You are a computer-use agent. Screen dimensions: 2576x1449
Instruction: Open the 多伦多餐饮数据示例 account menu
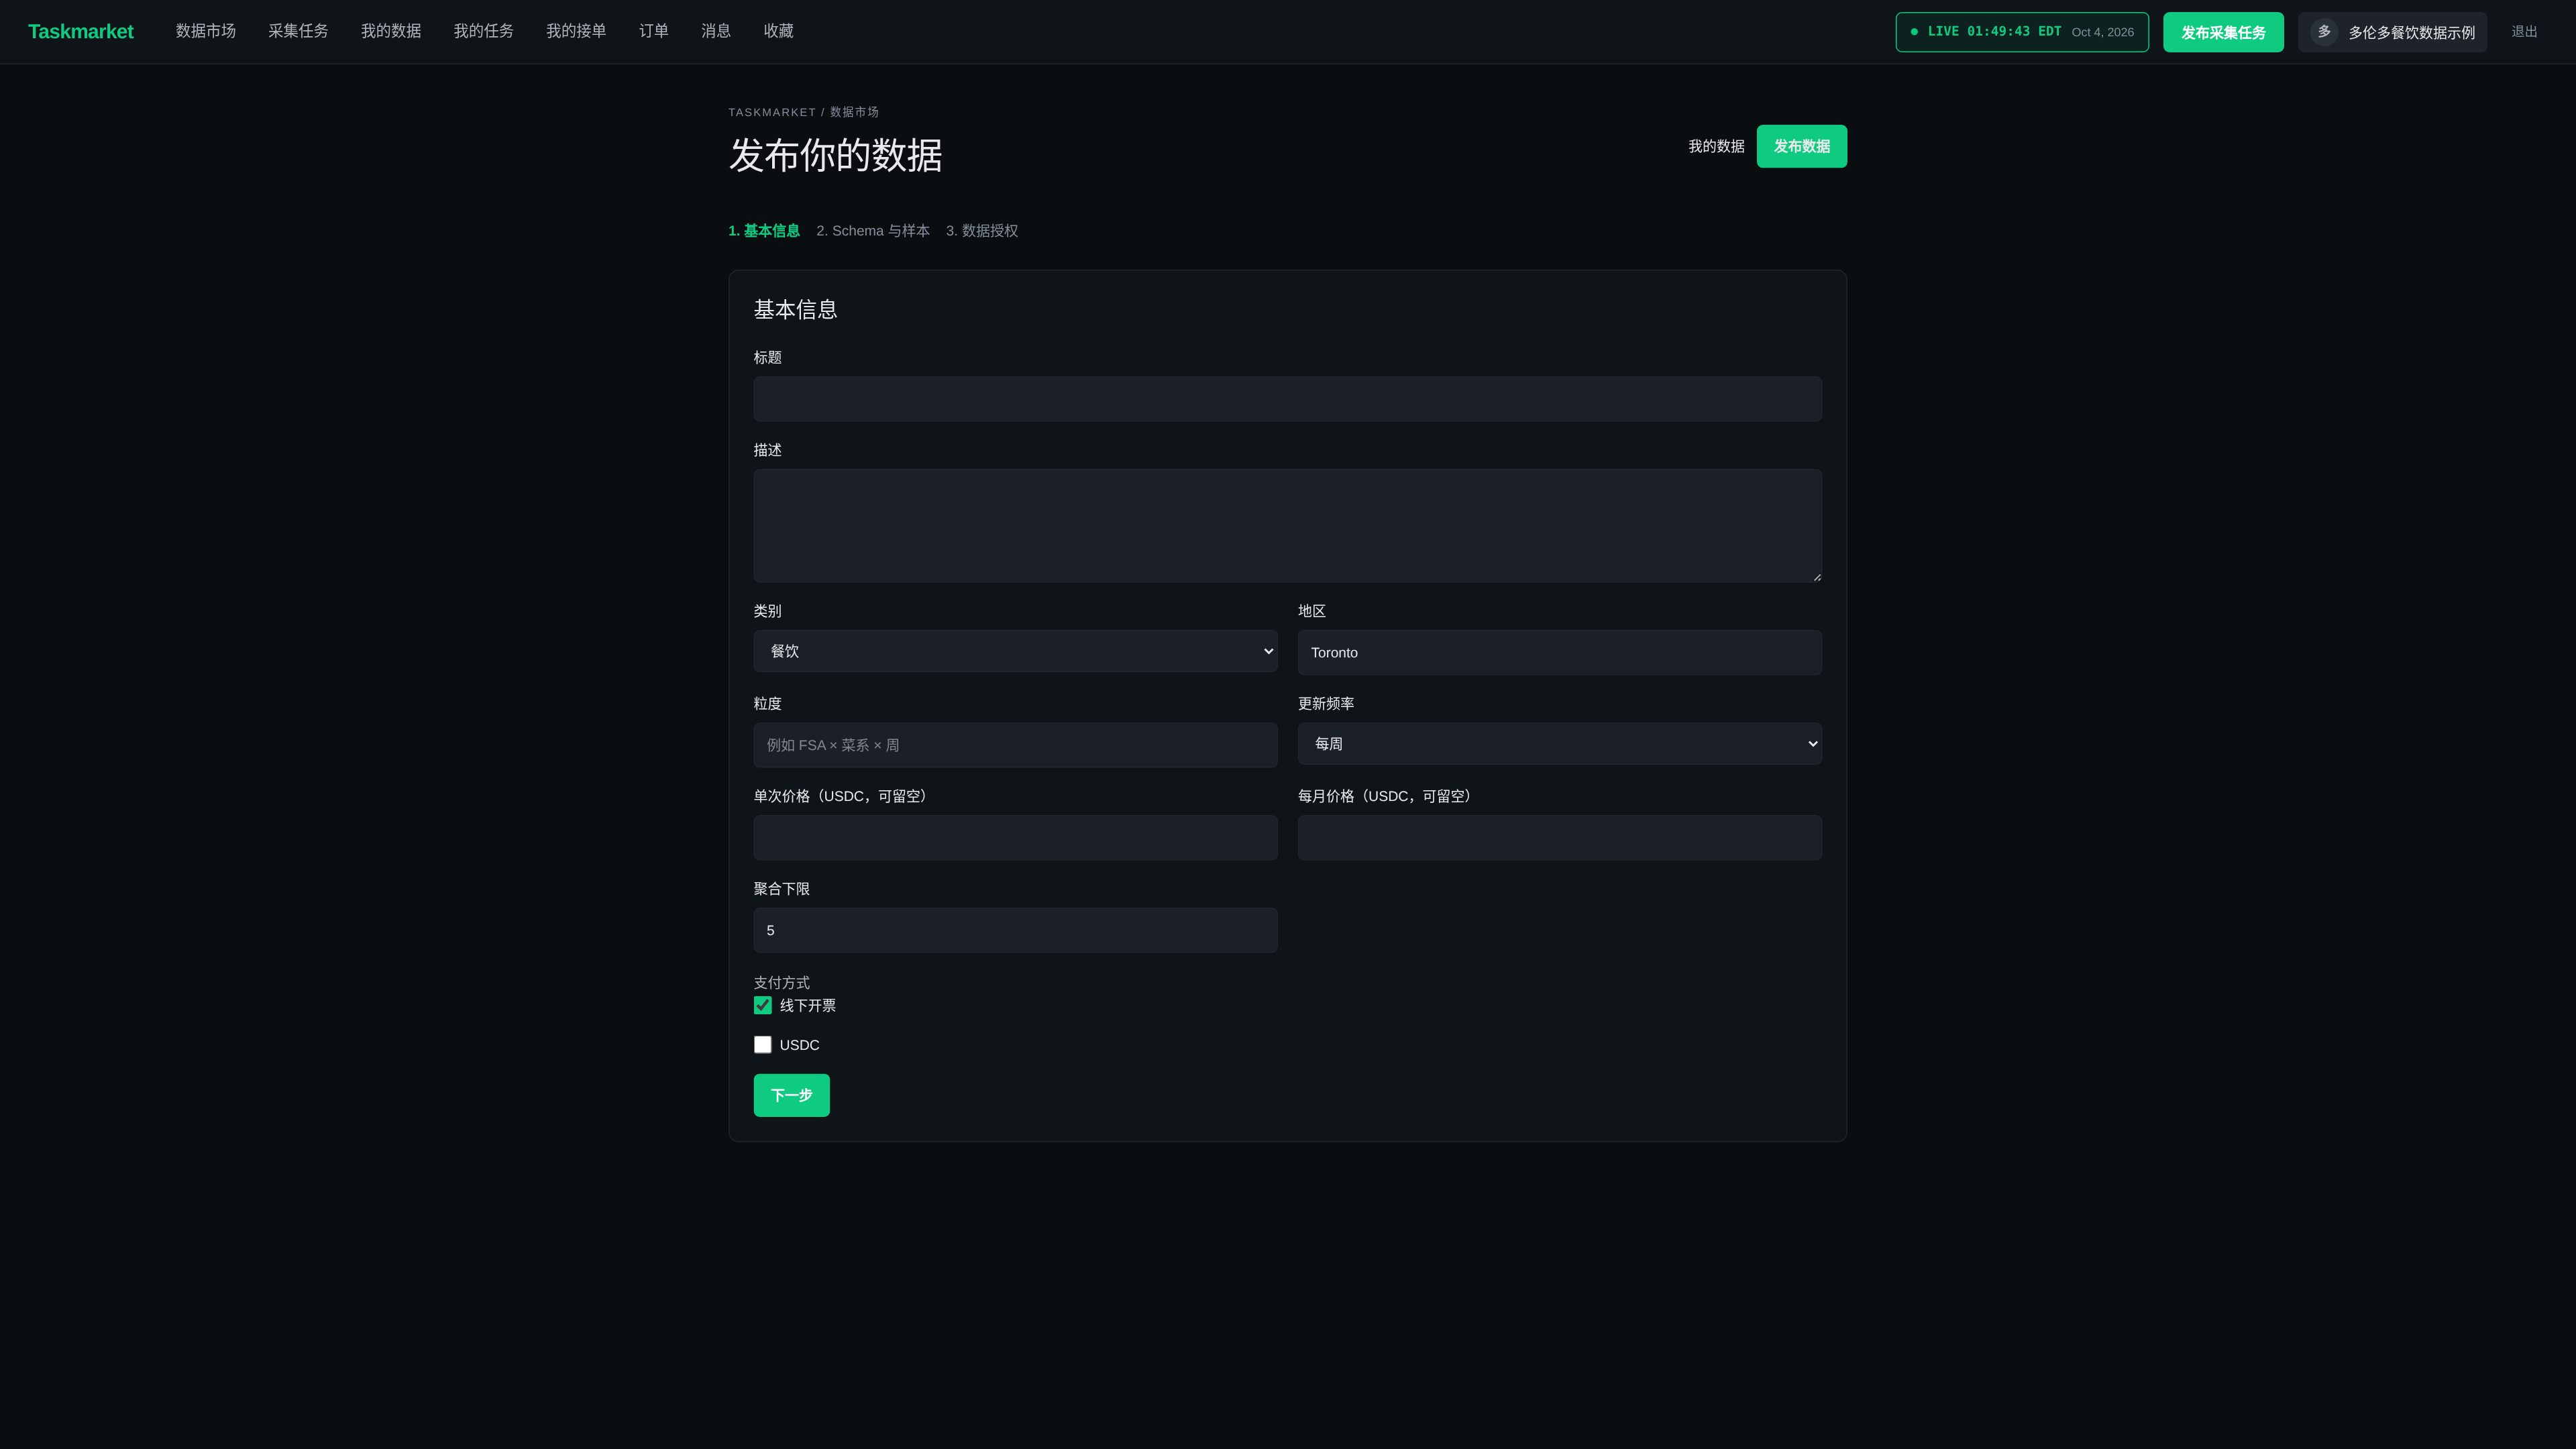(x=2392, y=32)
